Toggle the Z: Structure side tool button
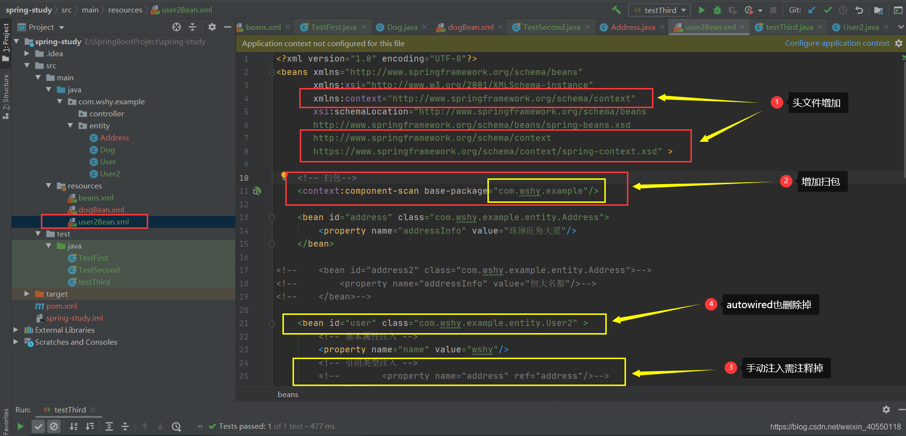The width and height of the screenshot is (906, 436). tap(6, 97)
